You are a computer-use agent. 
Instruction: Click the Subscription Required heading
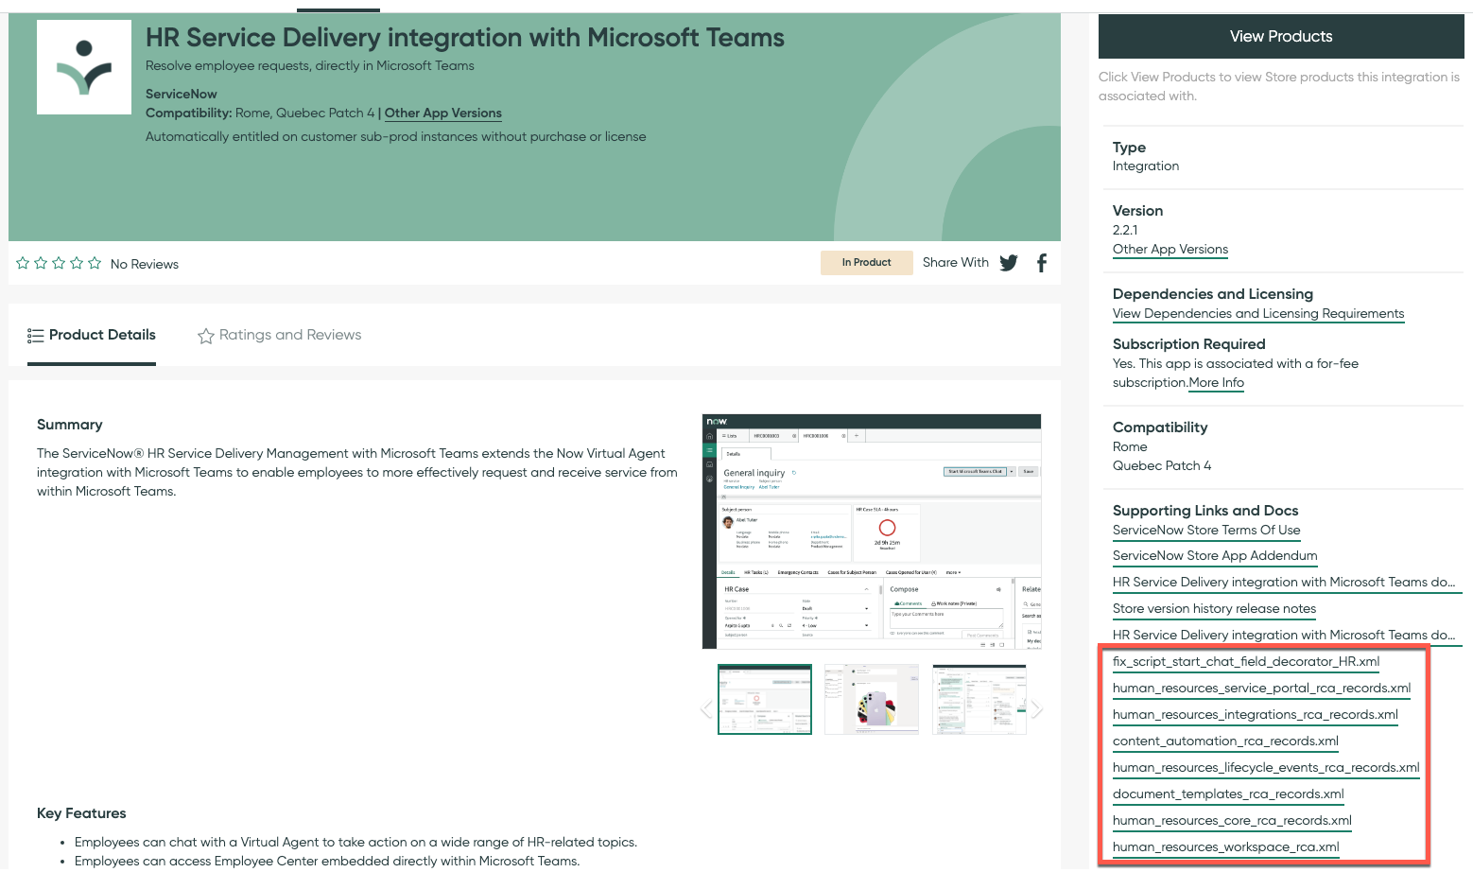coord(1189,344)
